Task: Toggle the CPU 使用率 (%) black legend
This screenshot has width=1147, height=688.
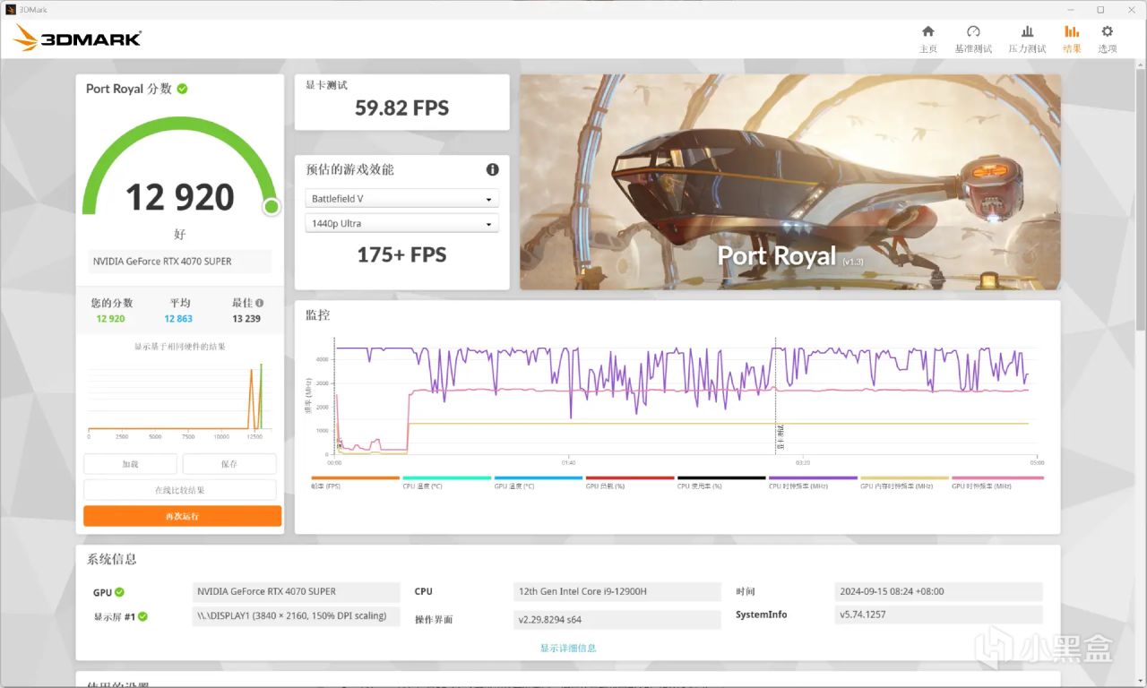Action: [x=721, y=482]
